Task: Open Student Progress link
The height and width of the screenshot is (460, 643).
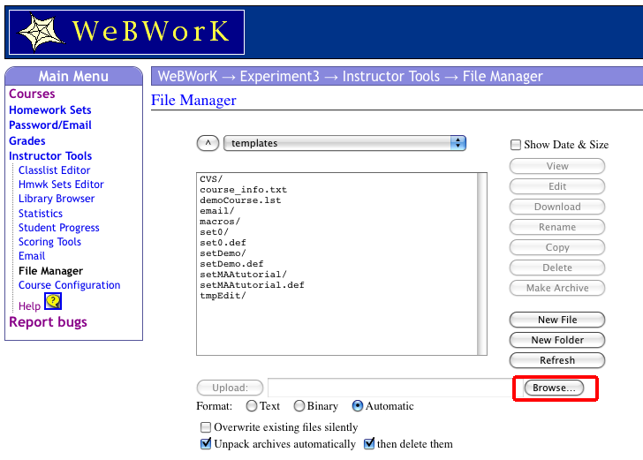Action: coord(59,228)
